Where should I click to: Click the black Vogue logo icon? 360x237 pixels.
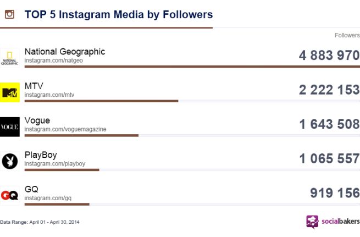(9, 126)
